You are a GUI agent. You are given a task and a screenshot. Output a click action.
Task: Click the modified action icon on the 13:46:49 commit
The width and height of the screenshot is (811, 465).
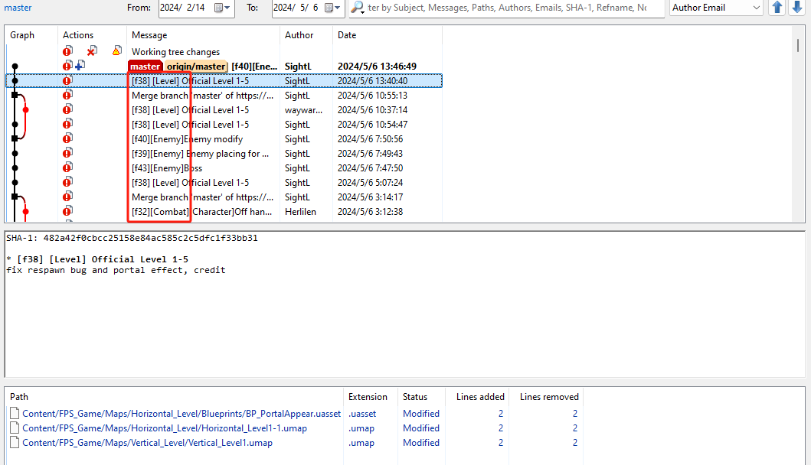coord(67,66)
